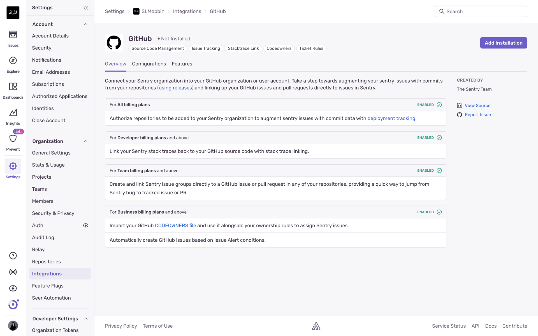This screenshot has width=538, height=336.
Task: Open the deployment tracking link
Action: 391,118
